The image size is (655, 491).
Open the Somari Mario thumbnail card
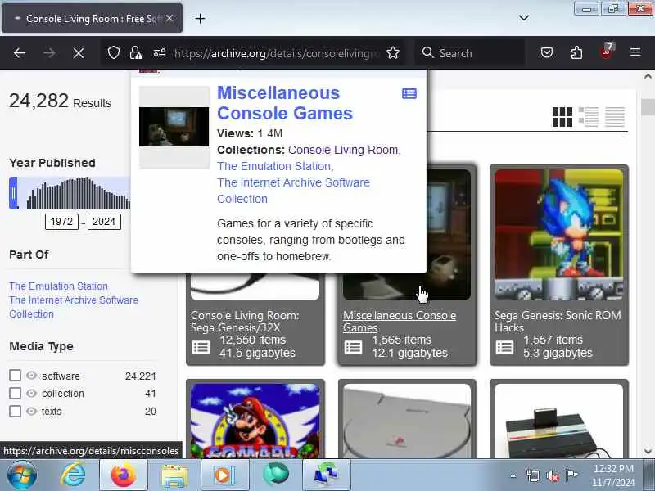tap(255, 421)
